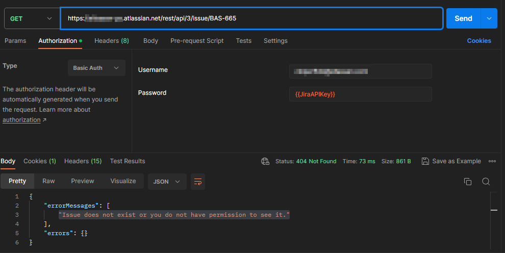The height and width of the screenshot is (253, 505).
Task: Click the Password field with JiraAPIKey
Action: pyautogui.click(x=361, y=94)
